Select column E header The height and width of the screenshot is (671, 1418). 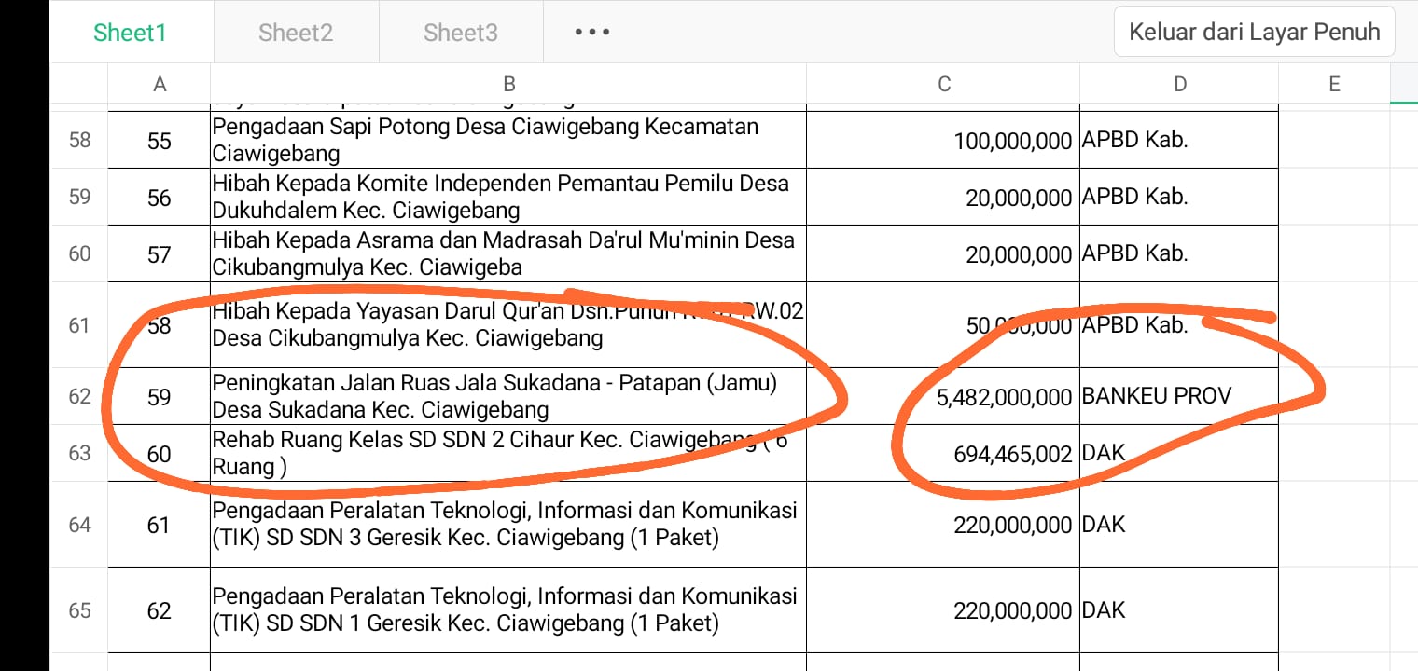coord(1334,85)
